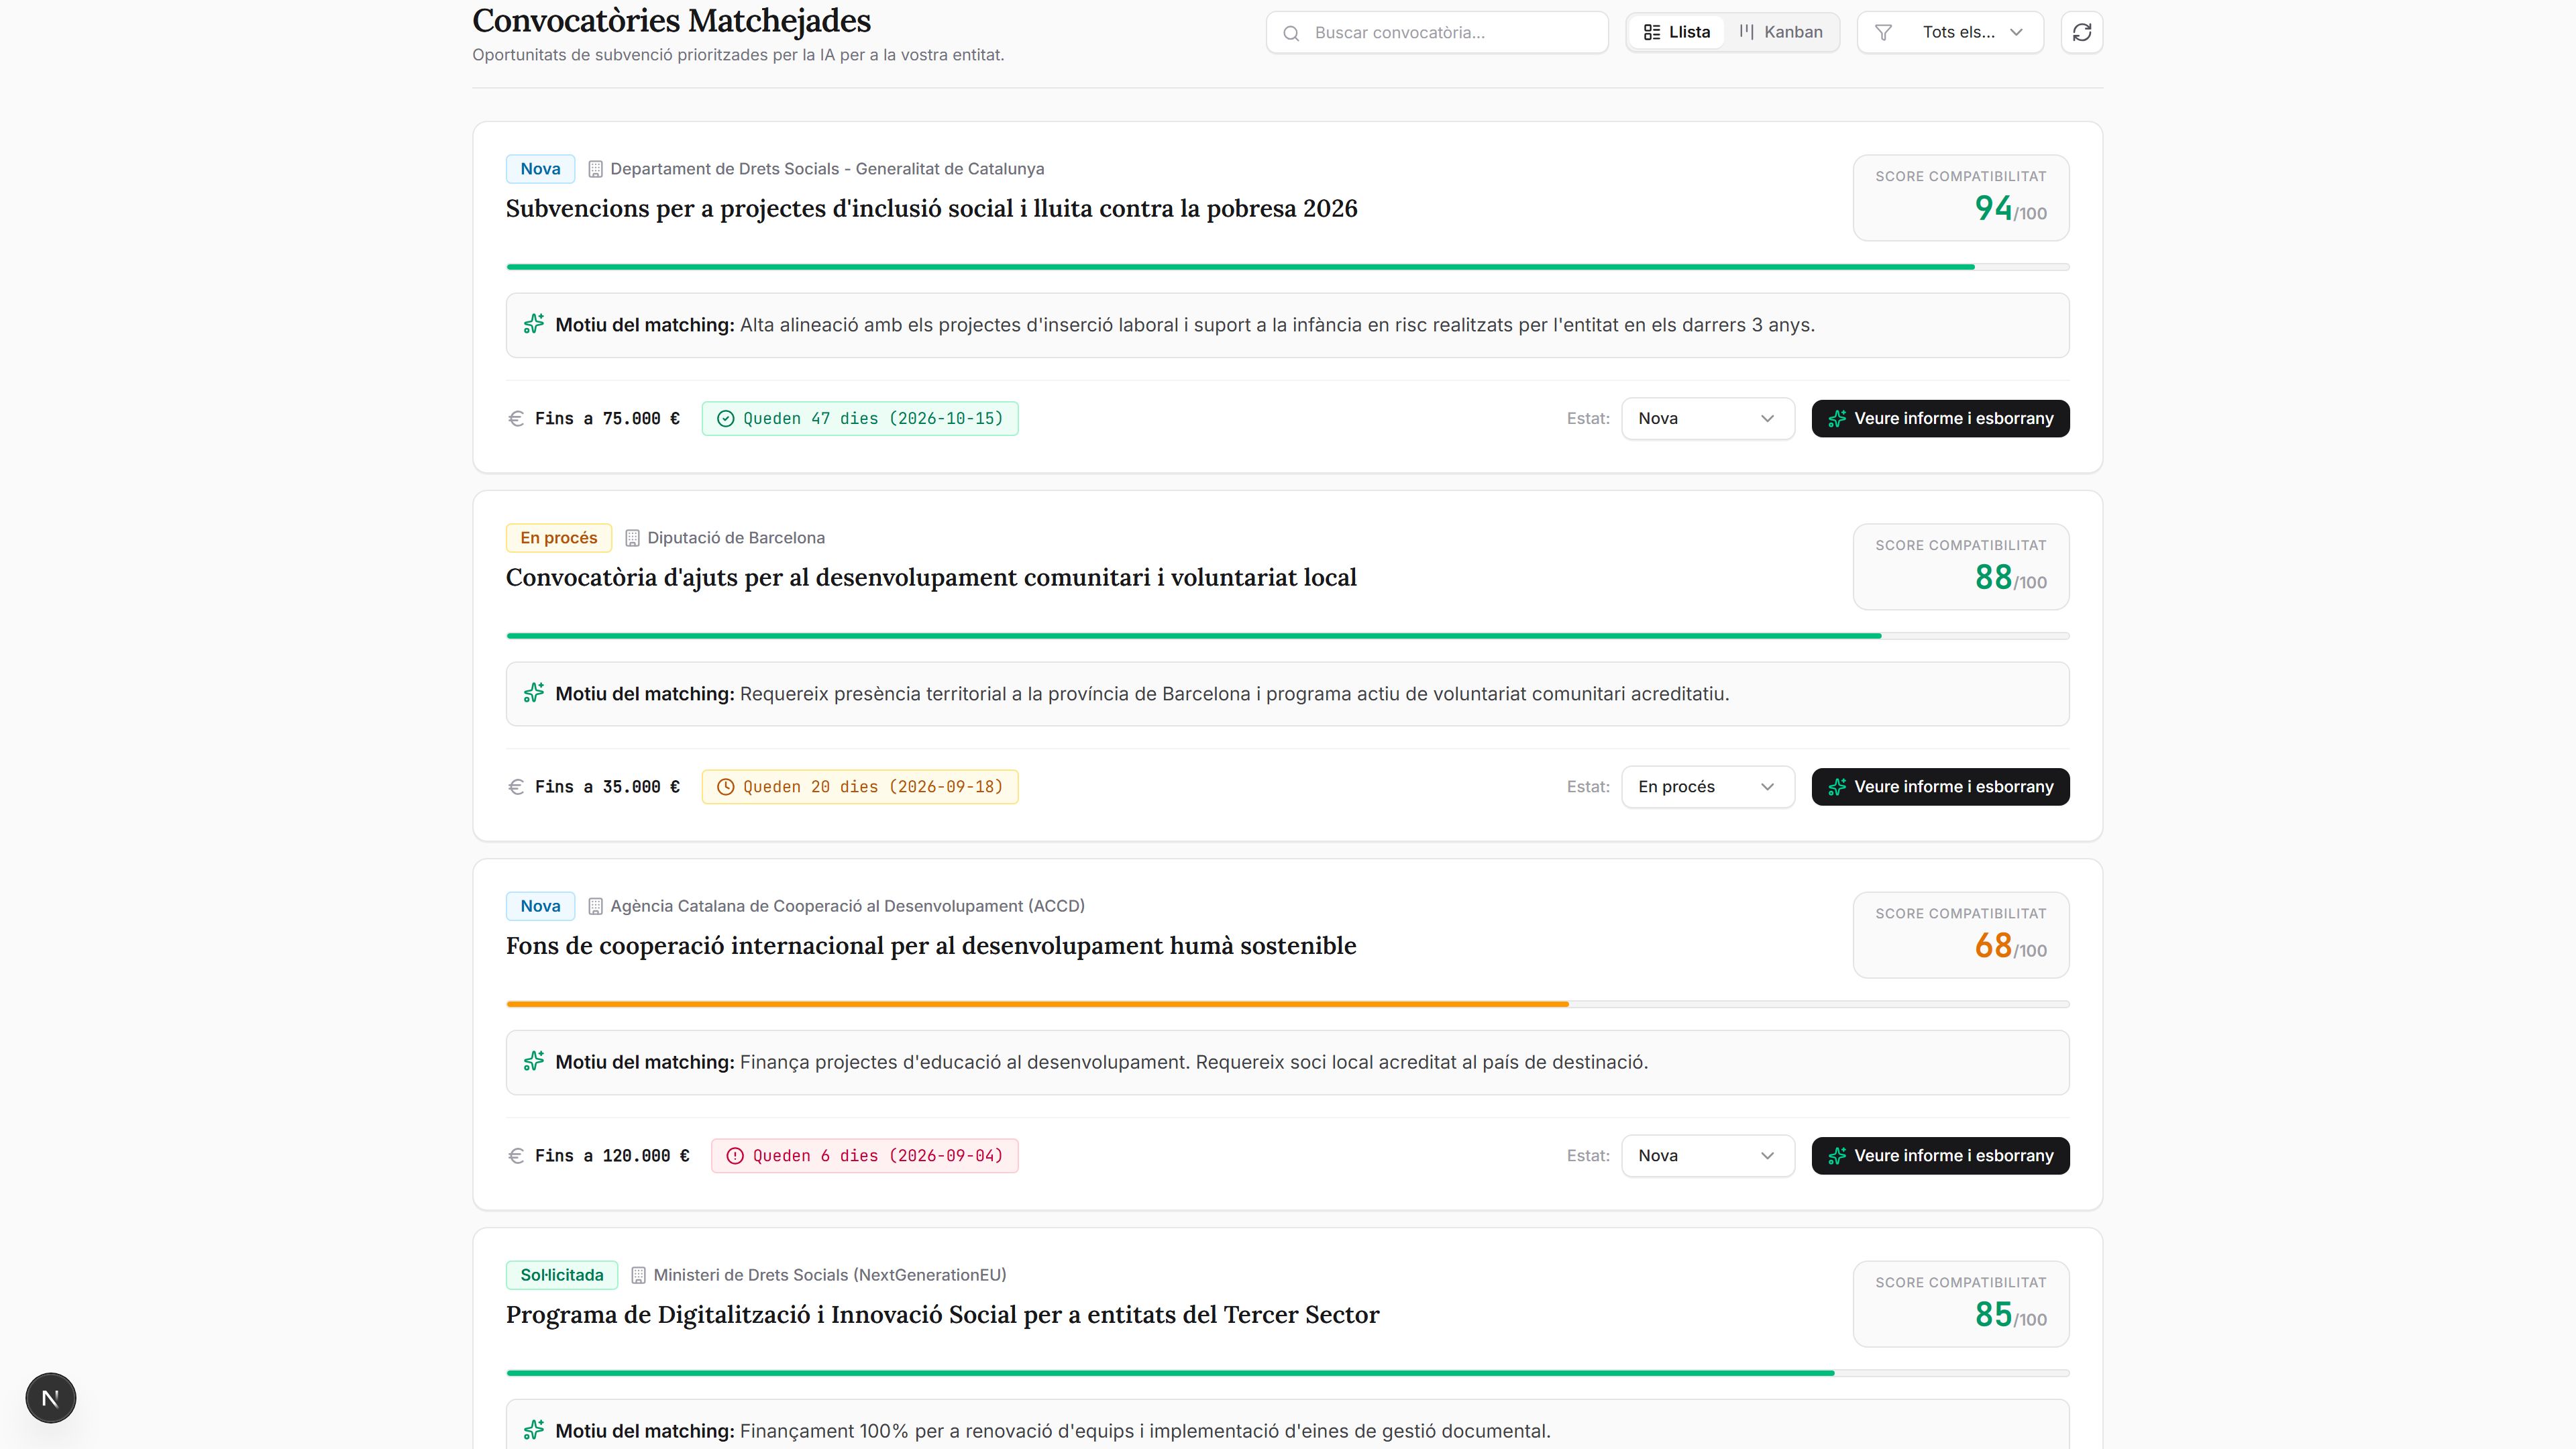Image resolution: width=2576 pixels, height=1449 pixels.
Task: Open Estat dropdown showing En procés
Action: click(1708, 787)
